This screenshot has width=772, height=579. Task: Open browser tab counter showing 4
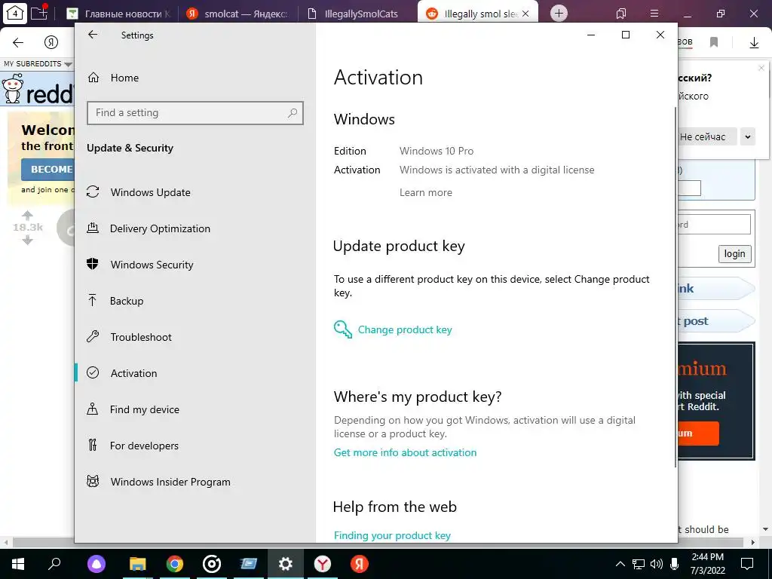(15, 14)
